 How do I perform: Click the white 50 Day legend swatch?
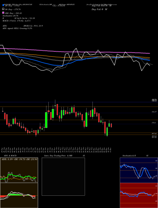[x=3, y=9]
